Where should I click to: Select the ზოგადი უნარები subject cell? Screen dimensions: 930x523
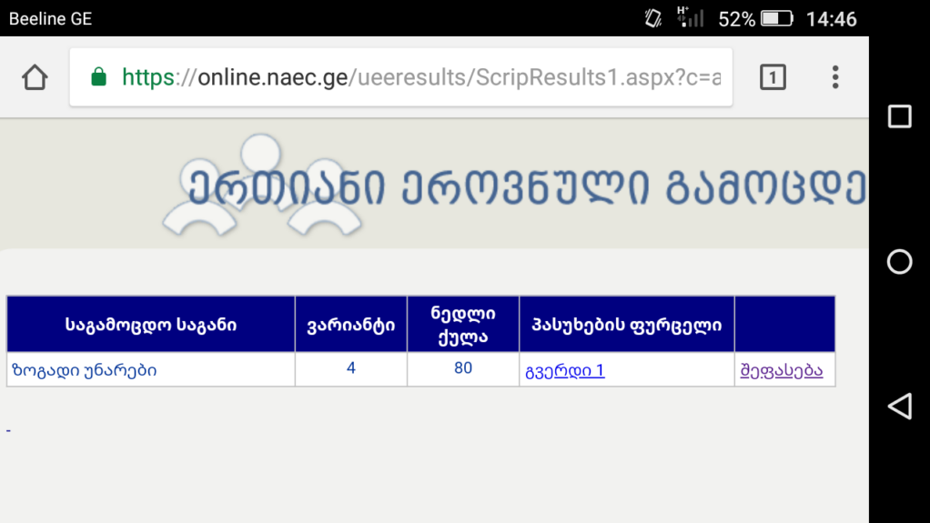click(x=85, y=370)
